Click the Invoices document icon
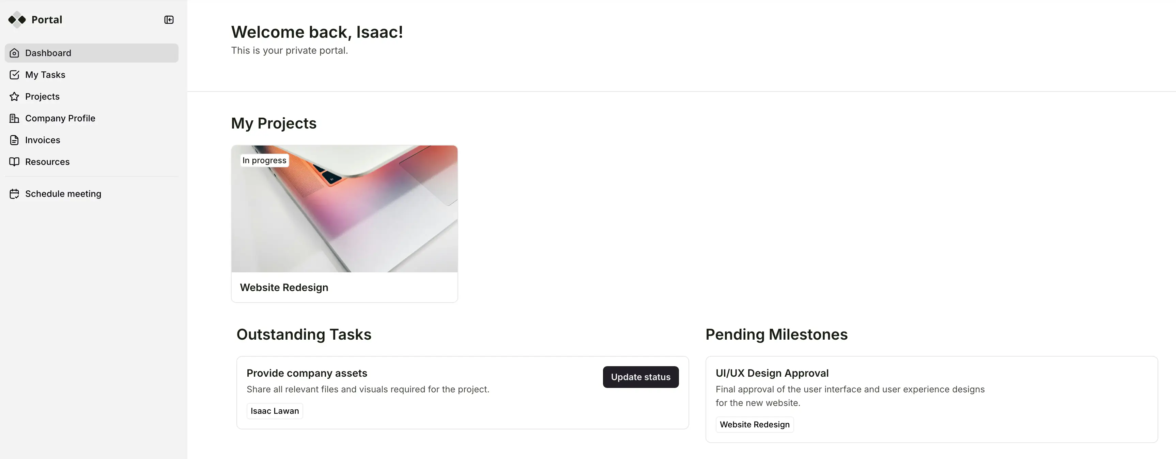 tap(14, 140)
